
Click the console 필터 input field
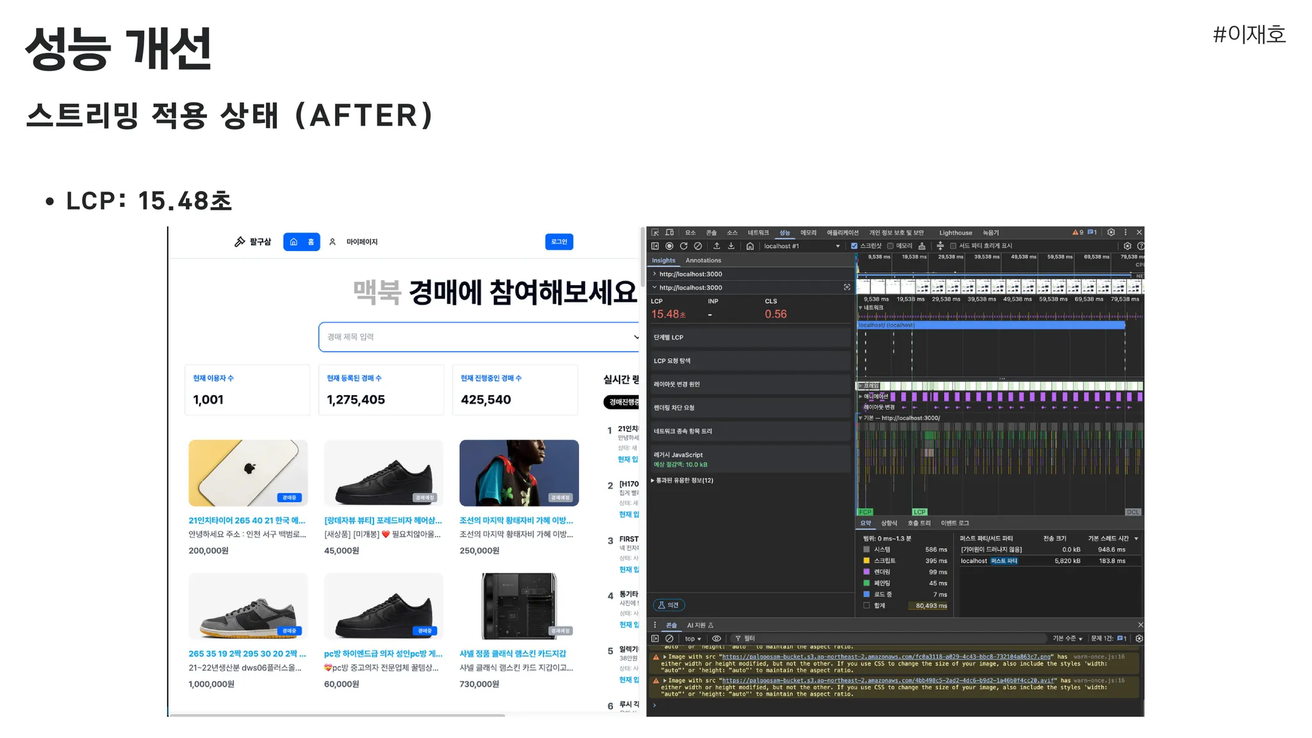(890, 639)
